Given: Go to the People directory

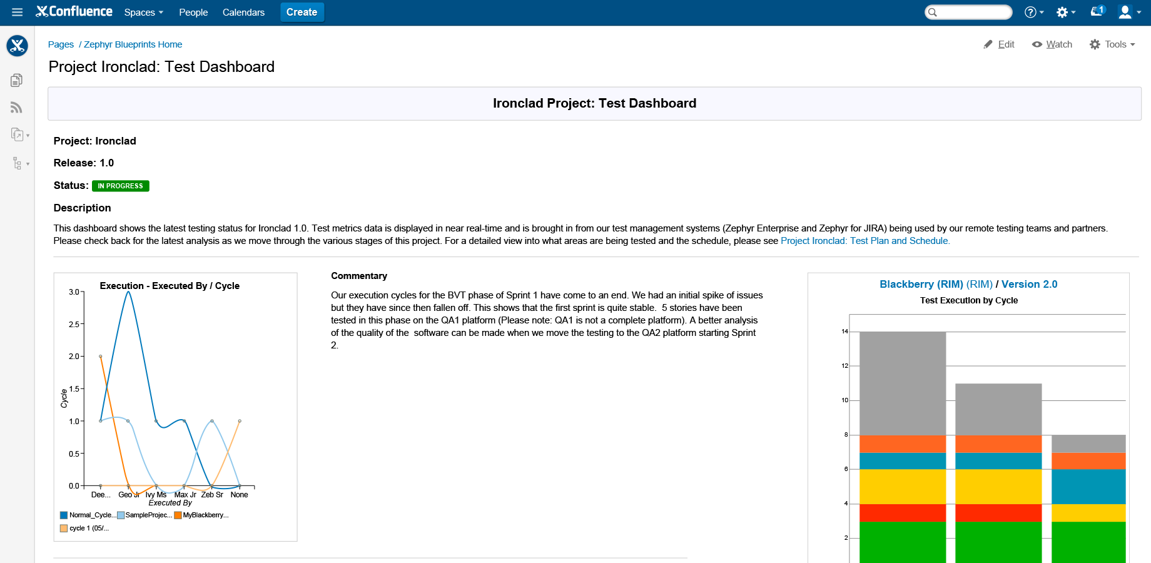Looking at the screenshot, I should pos(193,12).
